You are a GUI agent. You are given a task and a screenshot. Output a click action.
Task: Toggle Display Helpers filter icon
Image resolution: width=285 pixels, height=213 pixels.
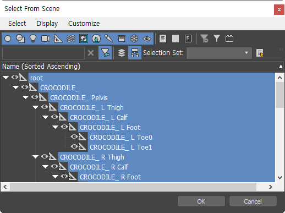point(58,39)
